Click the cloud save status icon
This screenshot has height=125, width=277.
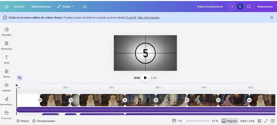point(85,6)
